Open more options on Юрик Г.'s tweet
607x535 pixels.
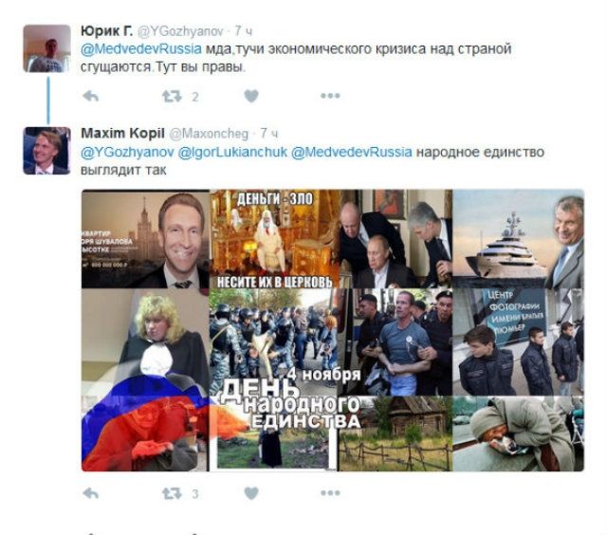click(330, 96)
